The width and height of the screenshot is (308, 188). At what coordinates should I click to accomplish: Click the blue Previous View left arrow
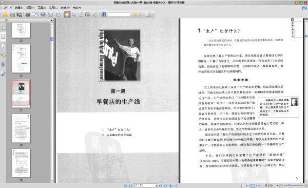click(171, 185)
